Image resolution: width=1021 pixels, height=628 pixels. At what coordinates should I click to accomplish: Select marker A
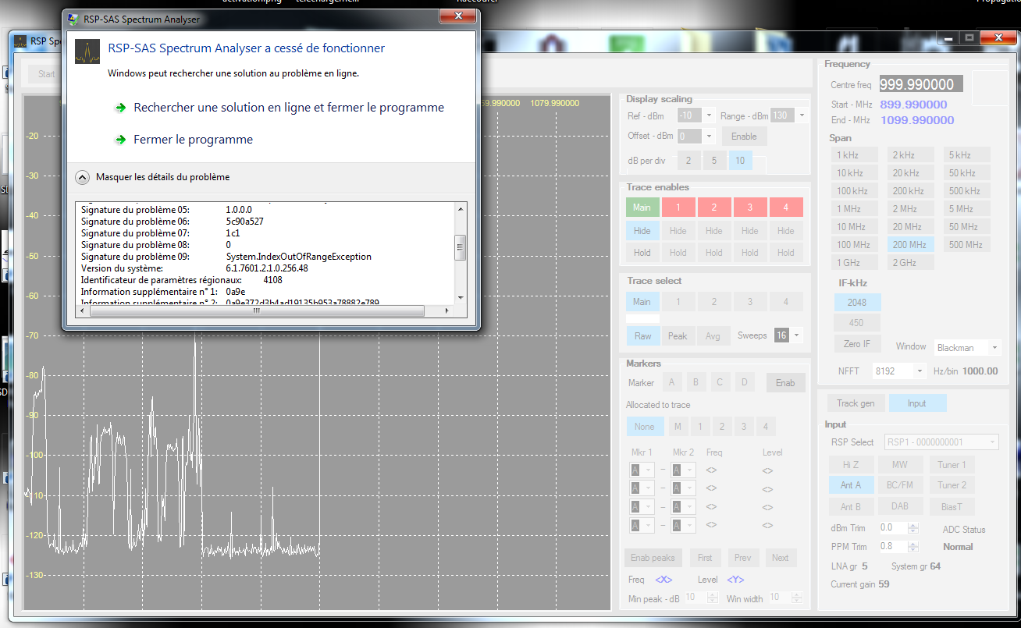(x=671, y=382)
